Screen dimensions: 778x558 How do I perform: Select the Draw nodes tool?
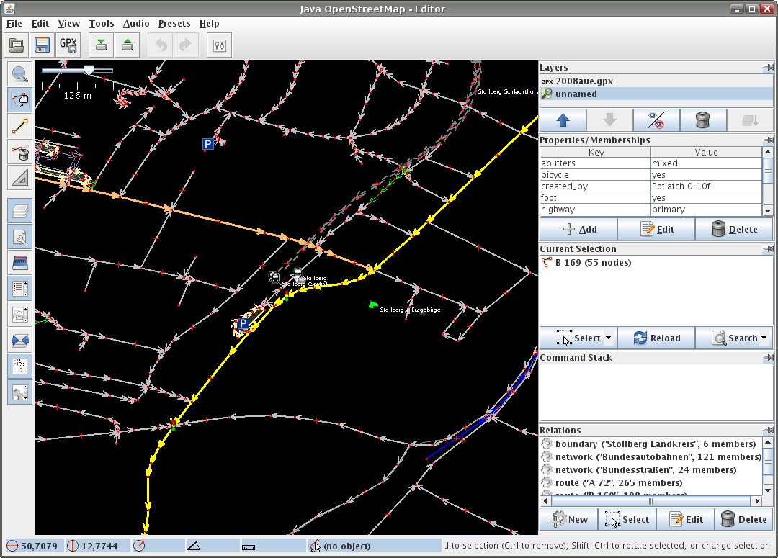click(x=20, y=125)
